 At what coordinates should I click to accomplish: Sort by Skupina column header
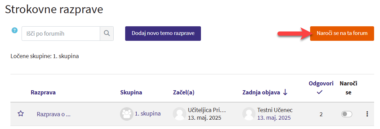pyautogui.click(x=131, y=92)
